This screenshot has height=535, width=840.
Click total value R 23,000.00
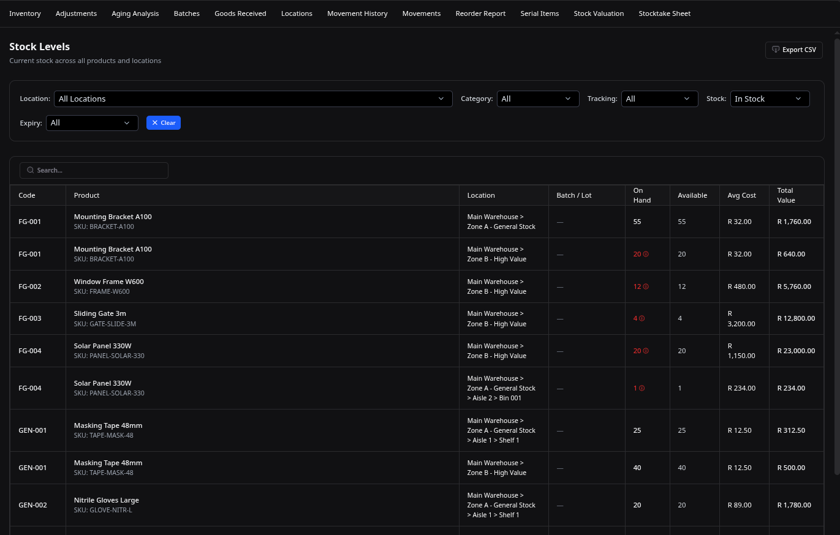(796, 351)
